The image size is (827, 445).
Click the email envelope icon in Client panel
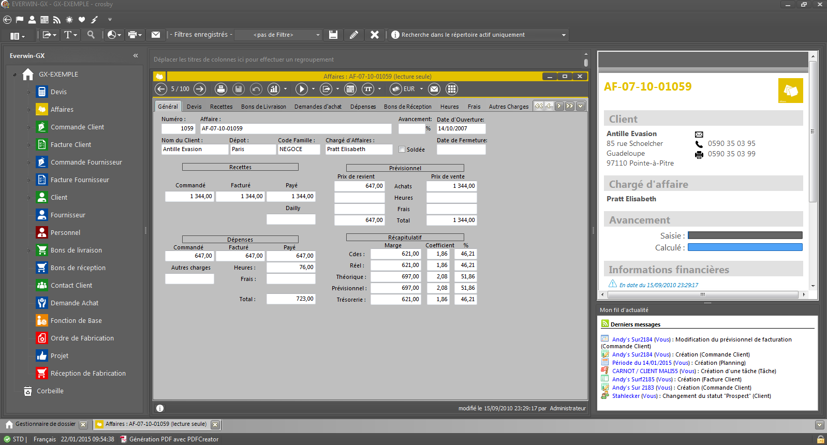pyautogui.click(x=699, y=135)
